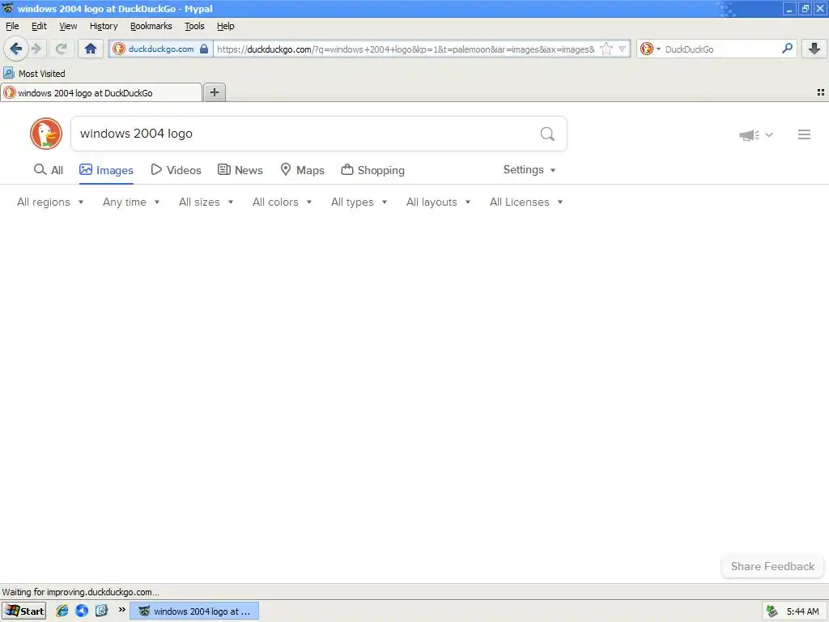The image size is (829, 622).
Task: Expand the All layouts filter
Action: (438, 202)
